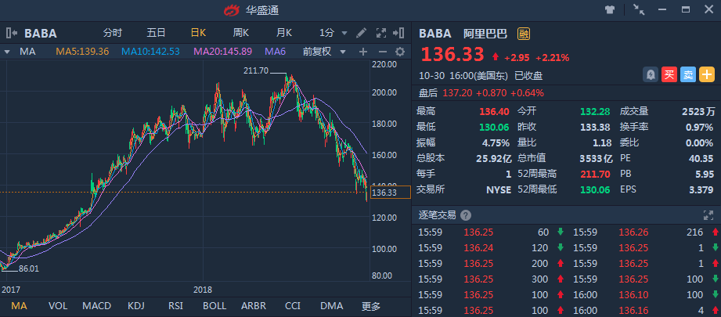Viewport: 721px width, 317px height.
Task: Zoom in chart with plus icon
Action: [x=362, y=52]
